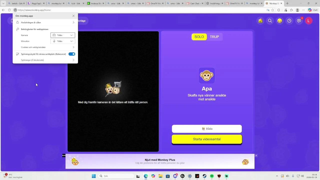Click Behörigheter för webbplatsen text
The height and width of the screenshot is (180, 320).
(35, 29)
